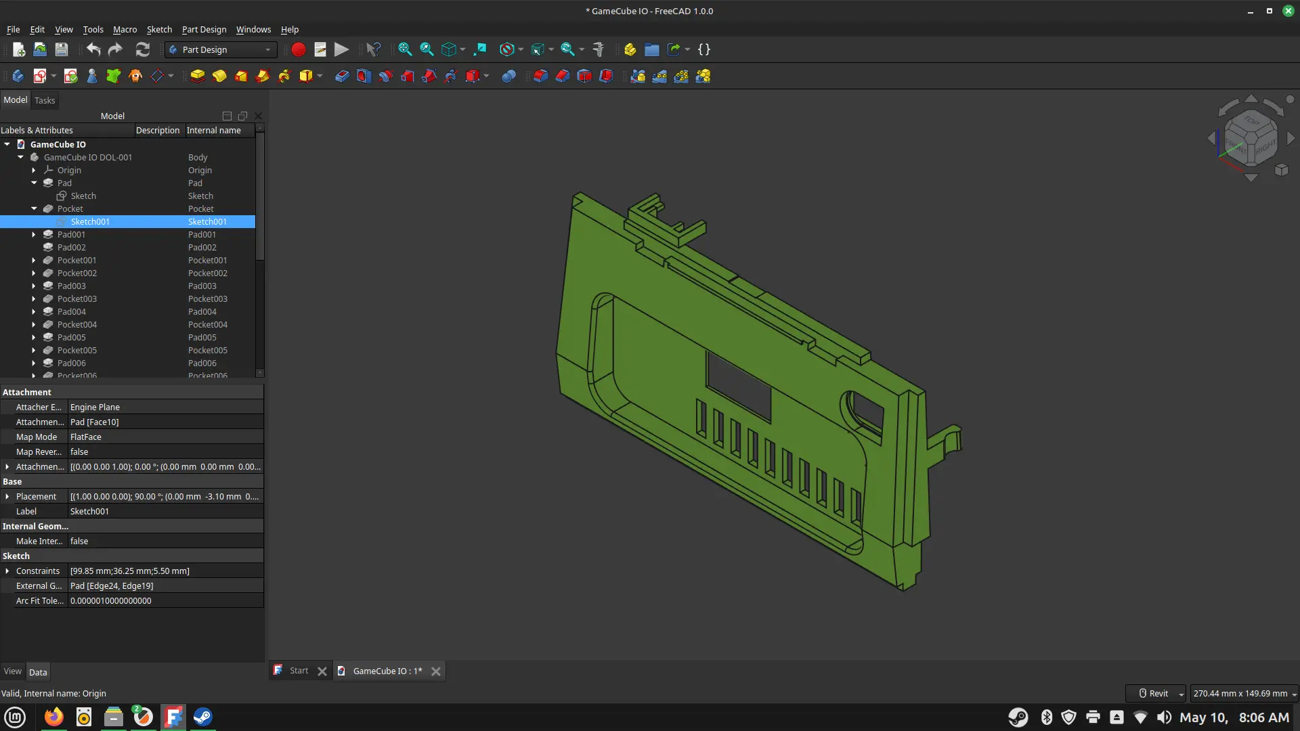Expand the Constraints property
The image size is (1300, 731).
coord(7,571)
